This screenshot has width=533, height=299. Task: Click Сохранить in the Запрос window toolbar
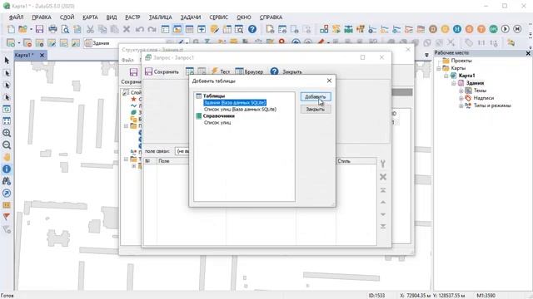[162, 71]
